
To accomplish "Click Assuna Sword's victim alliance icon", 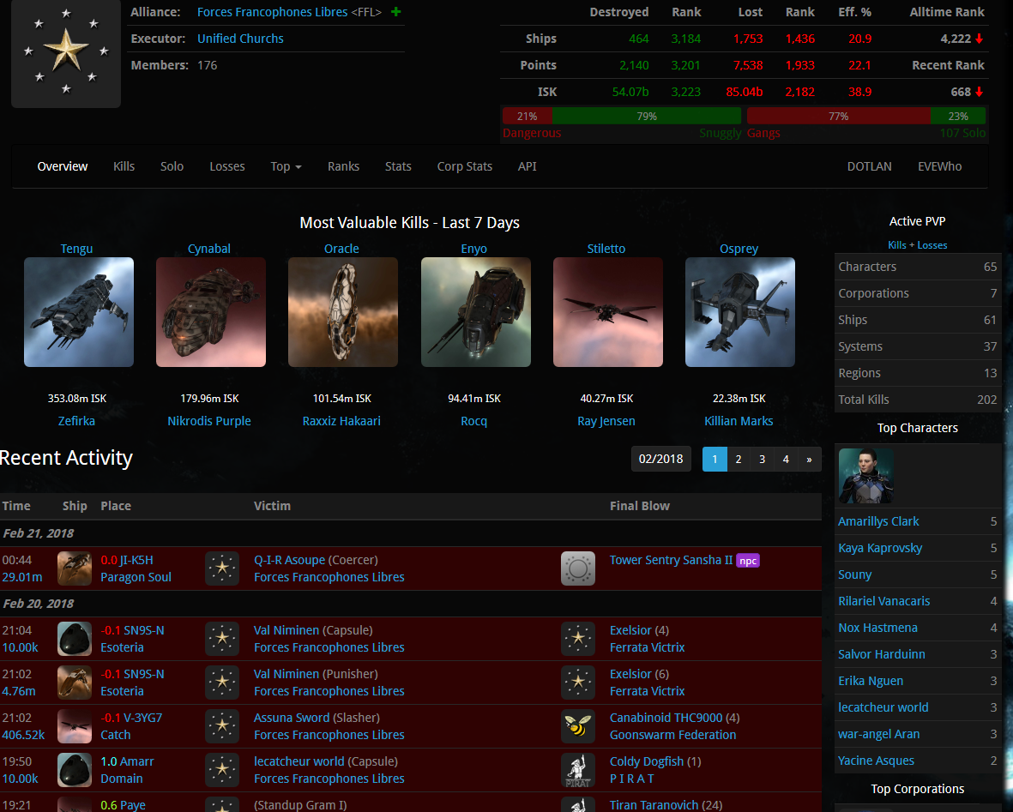I will click(222, 727).
